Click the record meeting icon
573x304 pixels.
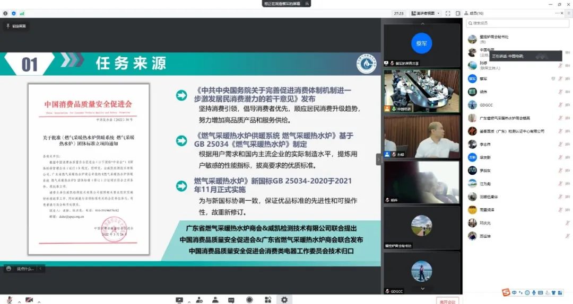click(249, 300)
